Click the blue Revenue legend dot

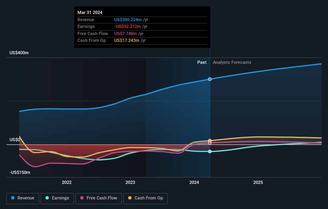[13, 198]
